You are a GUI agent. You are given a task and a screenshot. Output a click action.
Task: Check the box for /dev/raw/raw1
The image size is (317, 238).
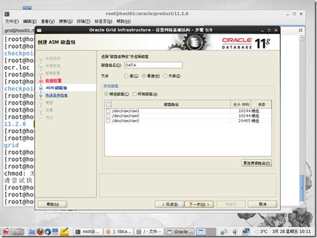point(108,111)
